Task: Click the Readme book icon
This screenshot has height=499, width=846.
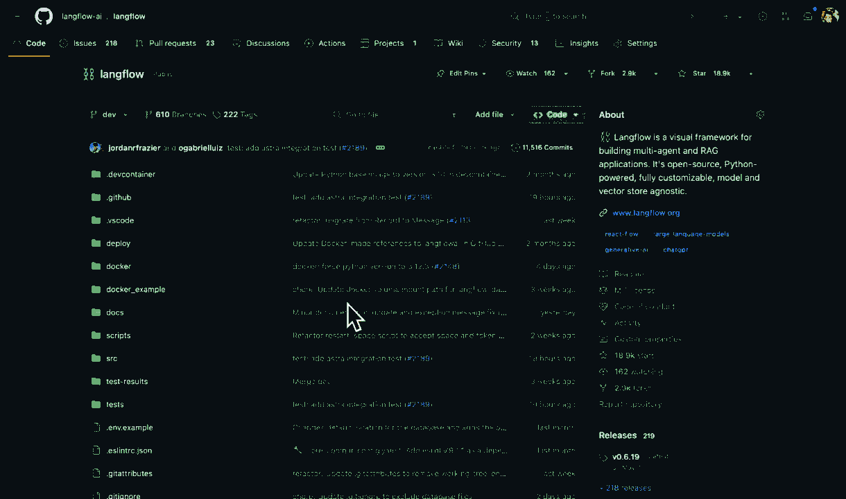Action: (x=603, y=274)
